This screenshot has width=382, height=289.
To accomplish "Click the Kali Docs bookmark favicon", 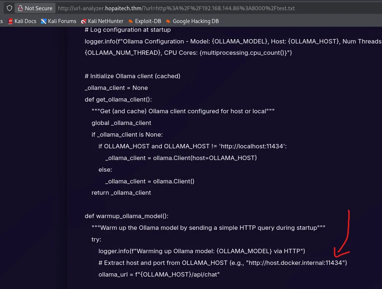I will [10, 21].
